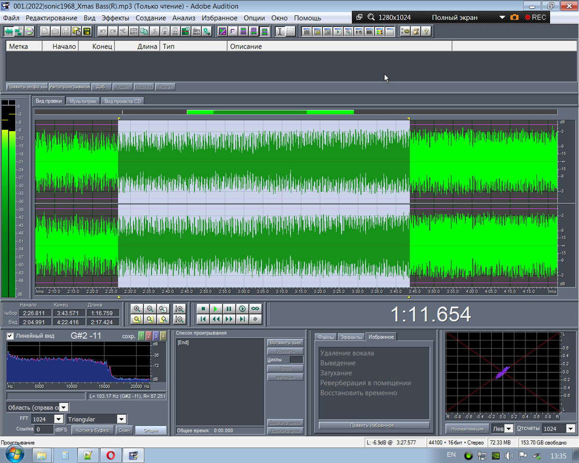579x463 pixels.
Task: Toggle red hold button 2
Action: [149, 336]
